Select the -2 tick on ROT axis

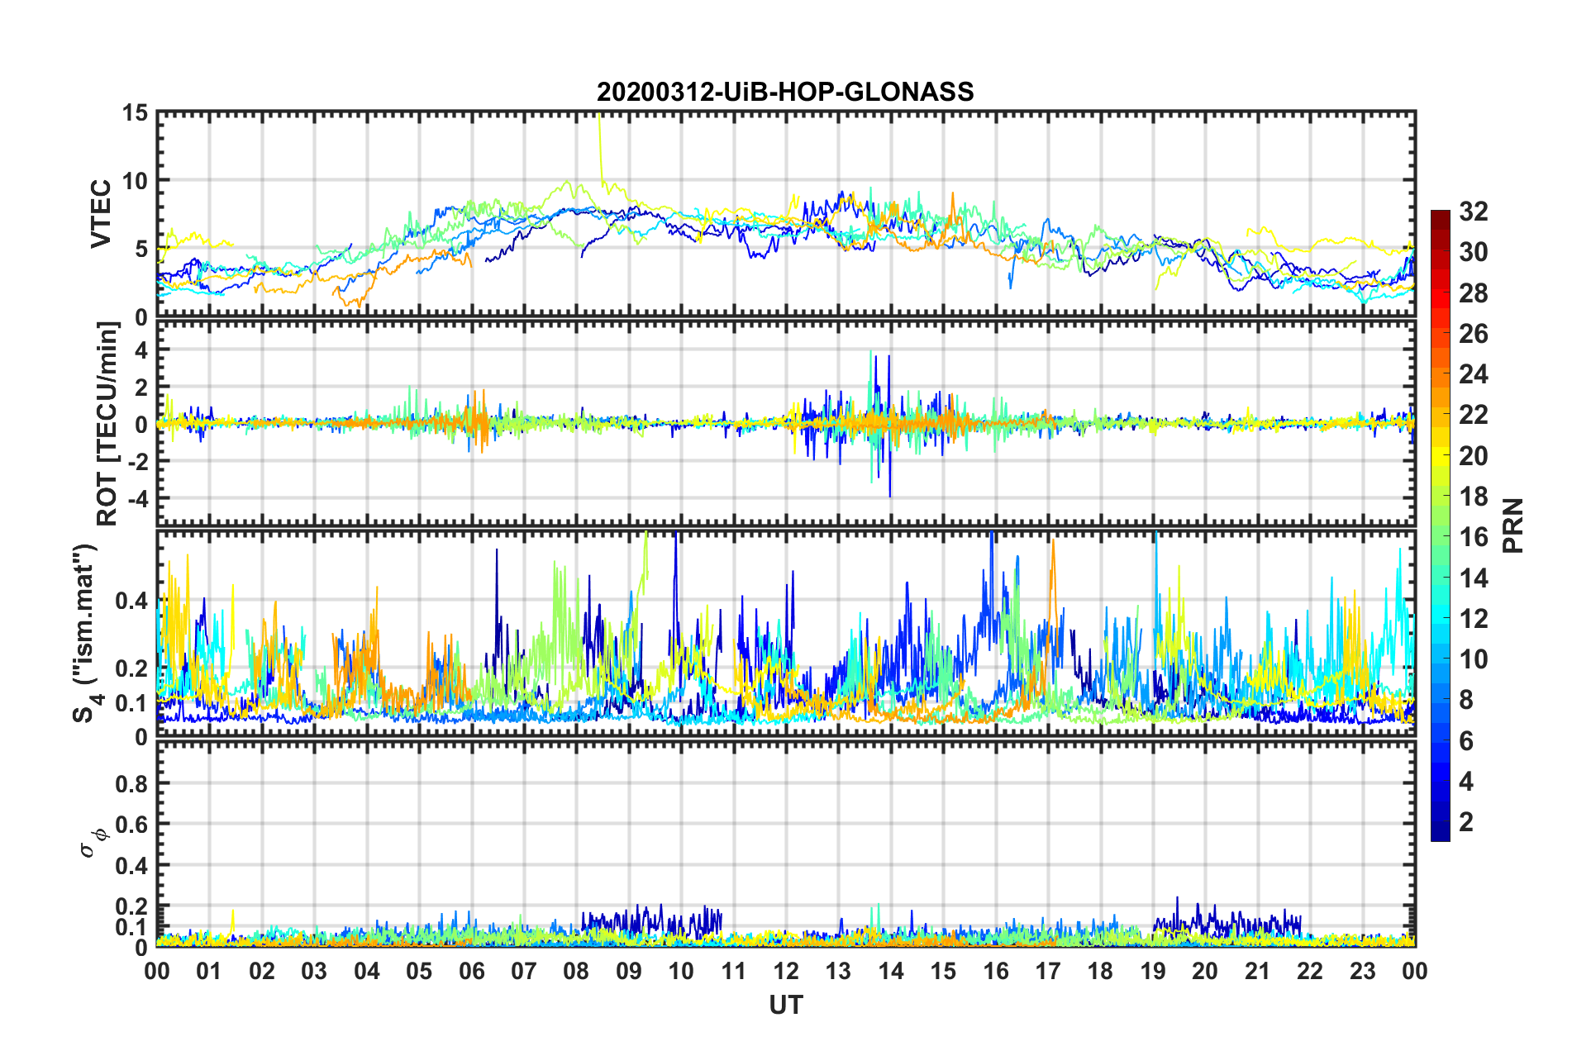click(x=136, y=461)
